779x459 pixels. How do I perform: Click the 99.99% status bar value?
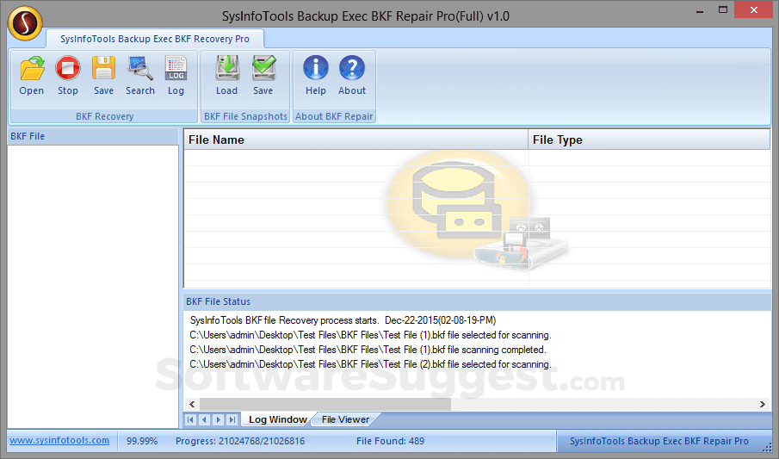point(142,441)
